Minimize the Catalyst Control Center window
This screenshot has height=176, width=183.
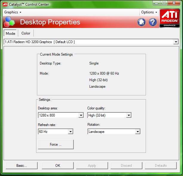(156, 3)
